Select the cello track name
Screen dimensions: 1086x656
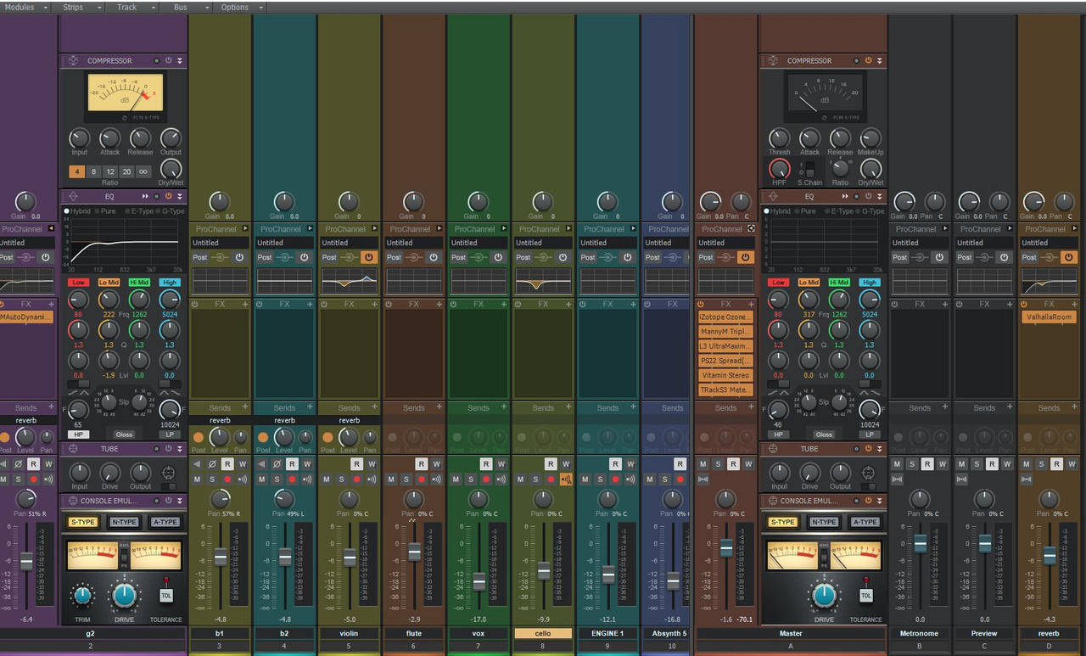[x=543, y=633]
